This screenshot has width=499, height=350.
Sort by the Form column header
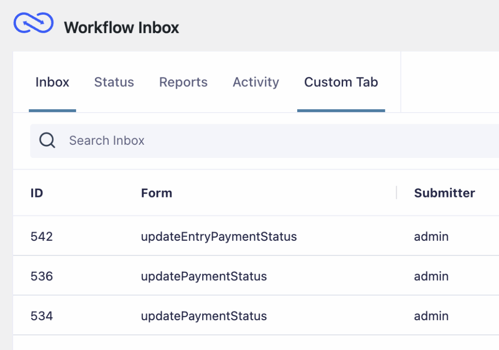coord(156,193)
